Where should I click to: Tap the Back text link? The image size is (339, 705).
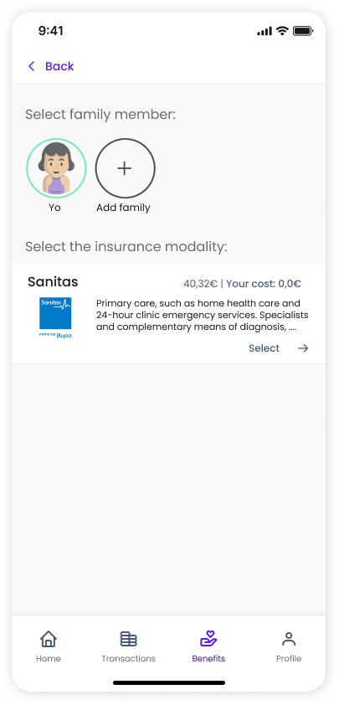[59, 66]
